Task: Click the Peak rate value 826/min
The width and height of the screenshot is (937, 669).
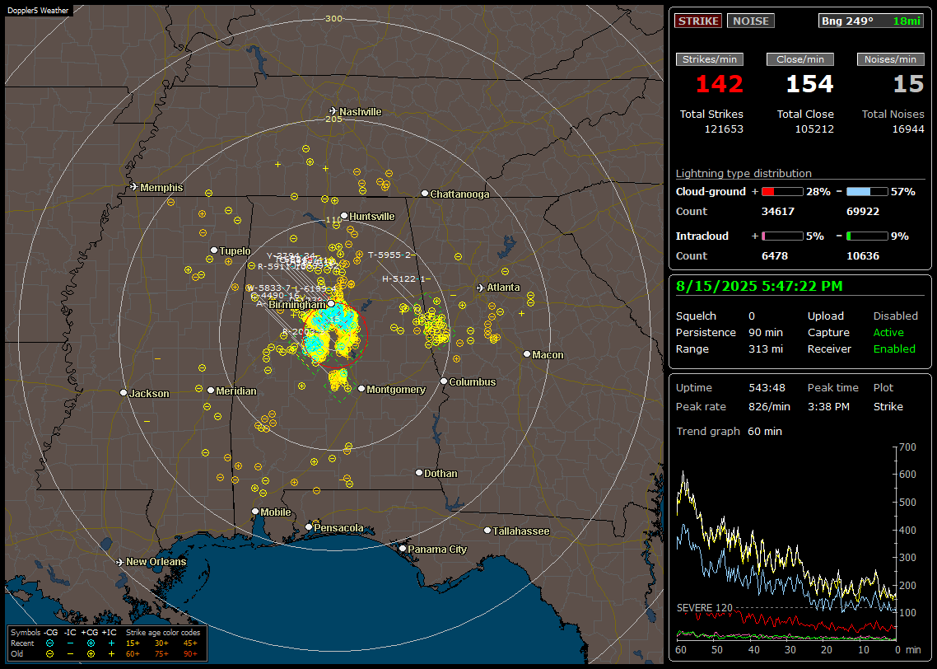Action: (769, 406)
